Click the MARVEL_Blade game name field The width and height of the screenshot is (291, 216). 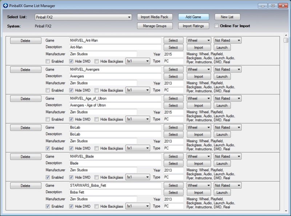tap(115, 156)
